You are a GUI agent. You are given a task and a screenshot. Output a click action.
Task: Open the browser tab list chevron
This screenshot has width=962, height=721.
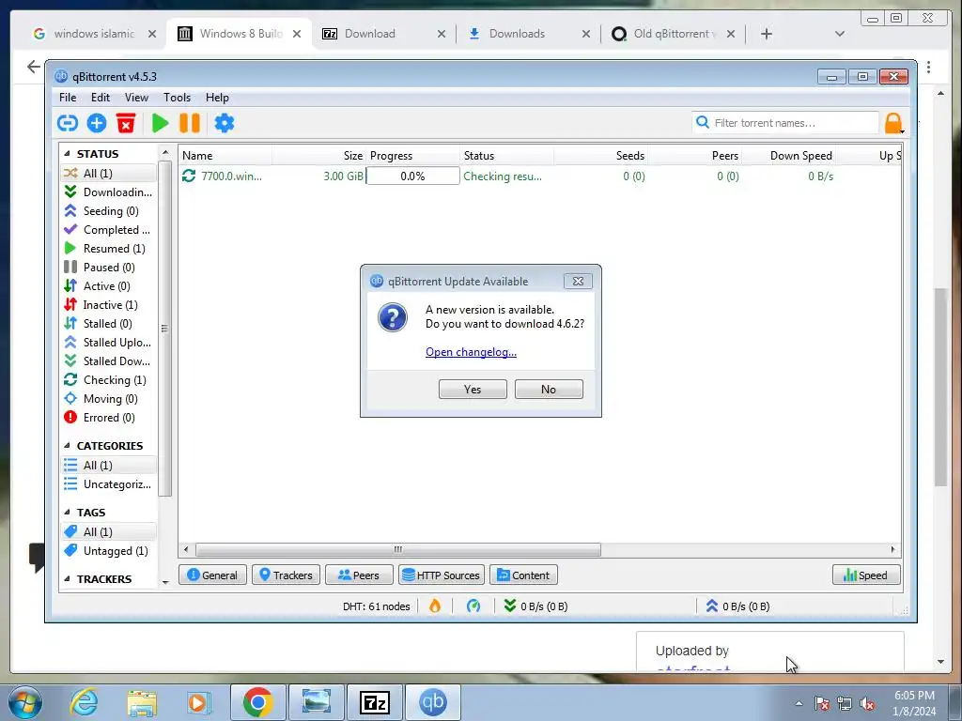coord(840,34)
